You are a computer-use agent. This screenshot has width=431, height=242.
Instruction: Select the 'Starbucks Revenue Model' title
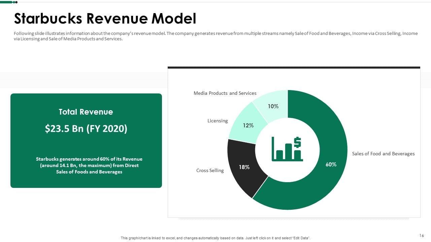(105, 19)
